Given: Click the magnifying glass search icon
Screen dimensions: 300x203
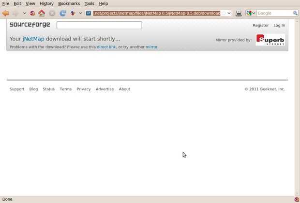Looking at the screenshot, I should (x=295, y=13).
